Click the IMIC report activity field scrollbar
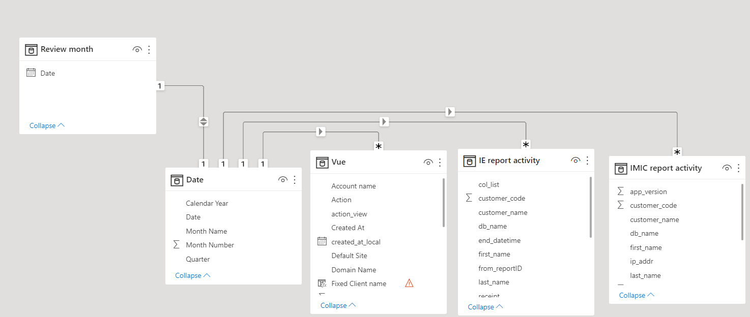750x317 pixels. pos(742,211)
